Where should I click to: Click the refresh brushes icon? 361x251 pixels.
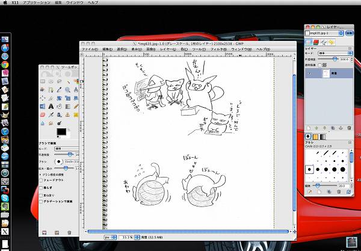pos(348,191)
